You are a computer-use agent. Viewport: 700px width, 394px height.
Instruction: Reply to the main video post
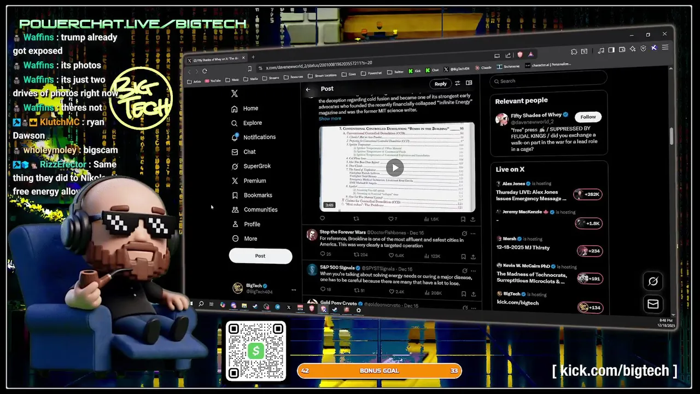click(x=322, y=218)
